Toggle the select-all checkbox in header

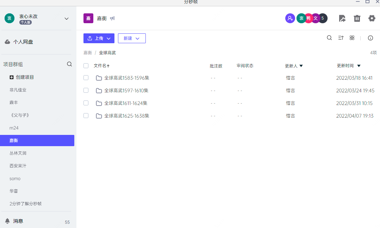(86, 66)
